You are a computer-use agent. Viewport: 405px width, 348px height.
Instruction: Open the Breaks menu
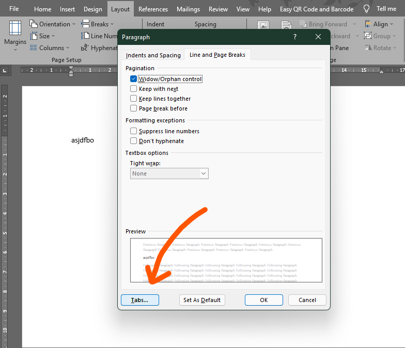(97, 24)
